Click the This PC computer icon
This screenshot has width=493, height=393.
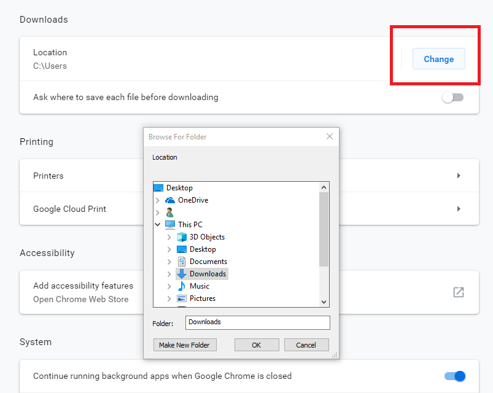click(x=170, y=225)
